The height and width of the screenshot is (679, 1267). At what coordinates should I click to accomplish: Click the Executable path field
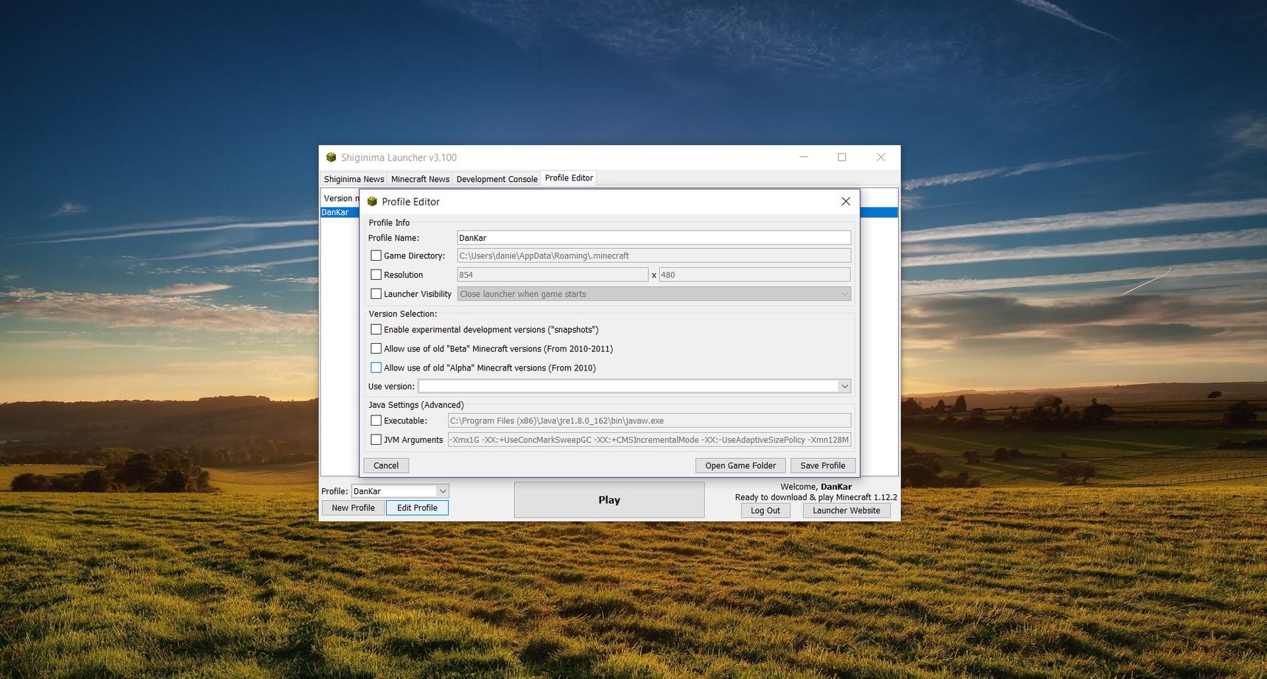click(650, 421)
